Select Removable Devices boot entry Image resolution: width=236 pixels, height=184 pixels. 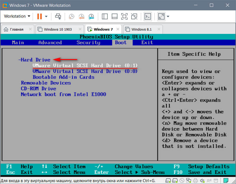[46, 83]
